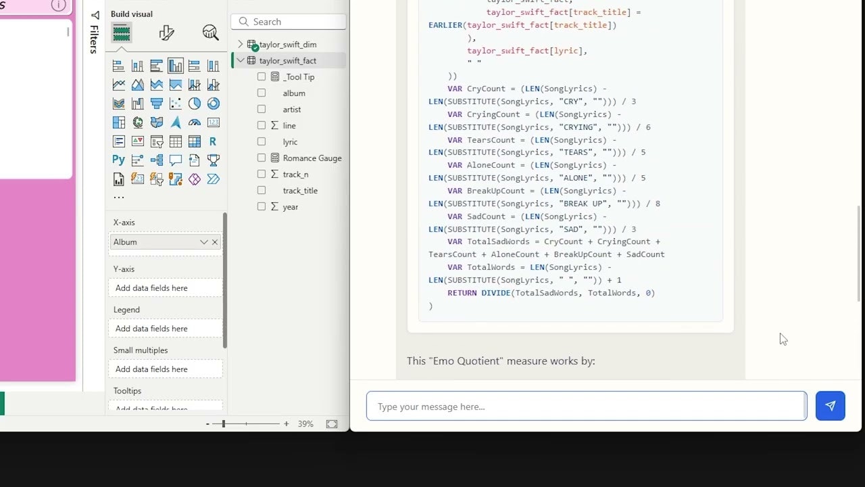Click the Build pane vertical scrollbar
The image size is (865, 487).
[225, 281]
